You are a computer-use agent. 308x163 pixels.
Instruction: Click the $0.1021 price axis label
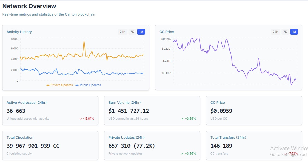(167, 73)
